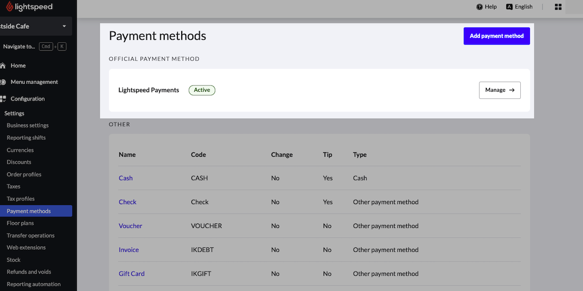Click the IKGIFT code cell

[201, 274]
